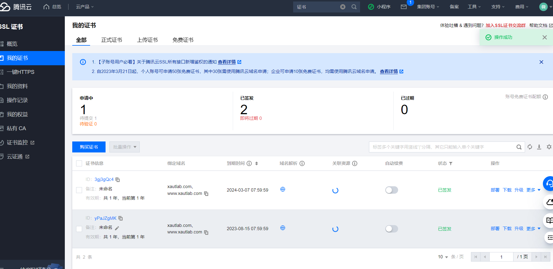Enable auto-renewal for the 2023-08-15 certificate
The width and height of the screenshot is (553, 269).
392,229
